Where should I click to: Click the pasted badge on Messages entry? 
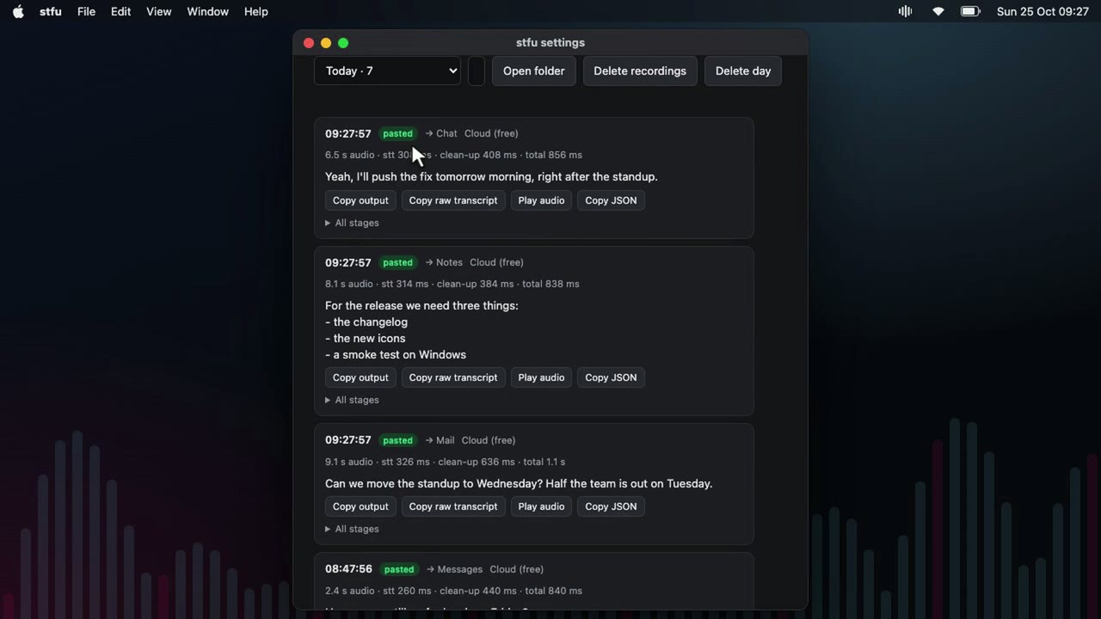pyautogui.click(x=399, y=569)
